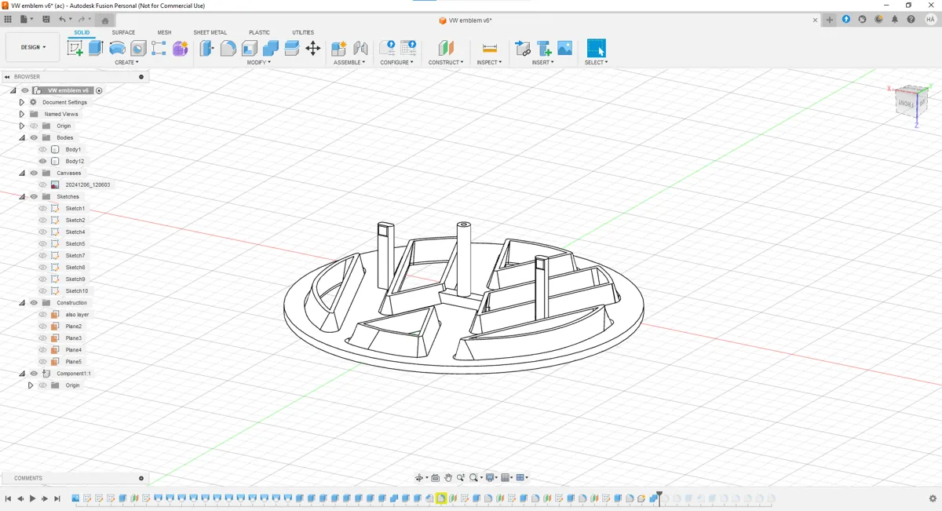Switch to the UTILITIES tab
The image size is (942, 511).
tap(303, 32)
